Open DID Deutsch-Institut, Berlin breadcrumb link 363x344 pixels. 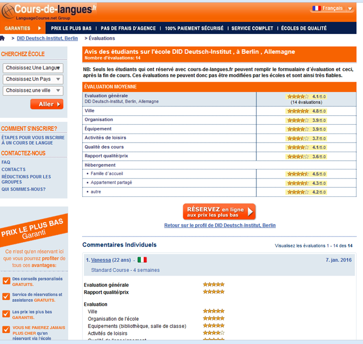tap(47, 39)
